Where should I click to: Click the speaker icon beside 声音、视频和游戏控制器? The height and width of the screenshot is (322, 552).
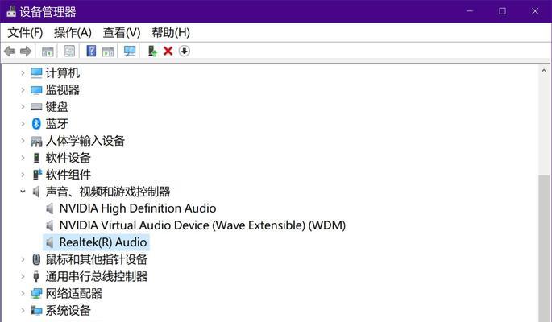(36, 192)
